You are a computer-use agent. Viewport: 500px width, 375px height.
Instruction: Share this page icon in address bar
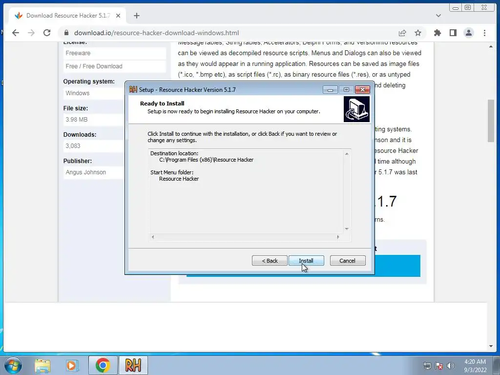click(x=402, y=33)
